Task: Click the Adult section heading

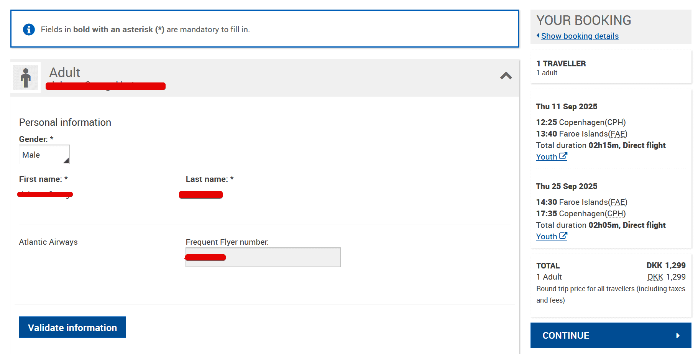Action: point(65,72)
